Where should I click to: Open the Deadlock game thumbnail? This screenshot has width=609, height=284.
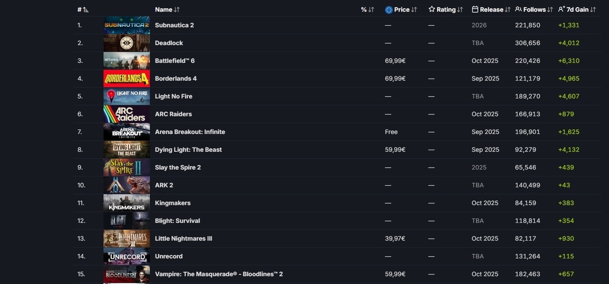[126, 43]
